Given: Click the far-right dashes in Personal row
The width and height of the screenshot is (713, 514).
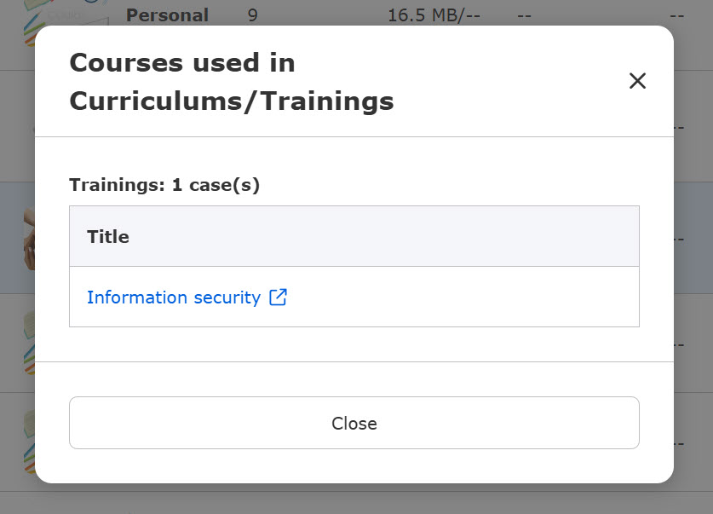Looking at the screenshot, I should coord(676,16).
